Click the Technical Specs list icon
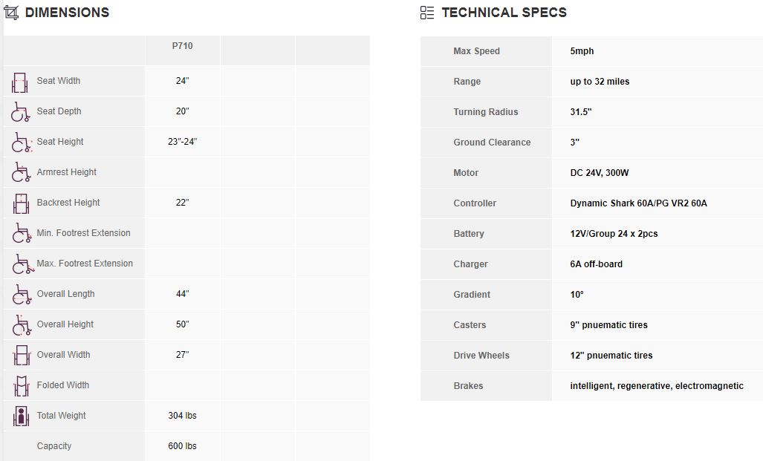The height and width of the screenshot is (461, 763). (x=427, y=13)
